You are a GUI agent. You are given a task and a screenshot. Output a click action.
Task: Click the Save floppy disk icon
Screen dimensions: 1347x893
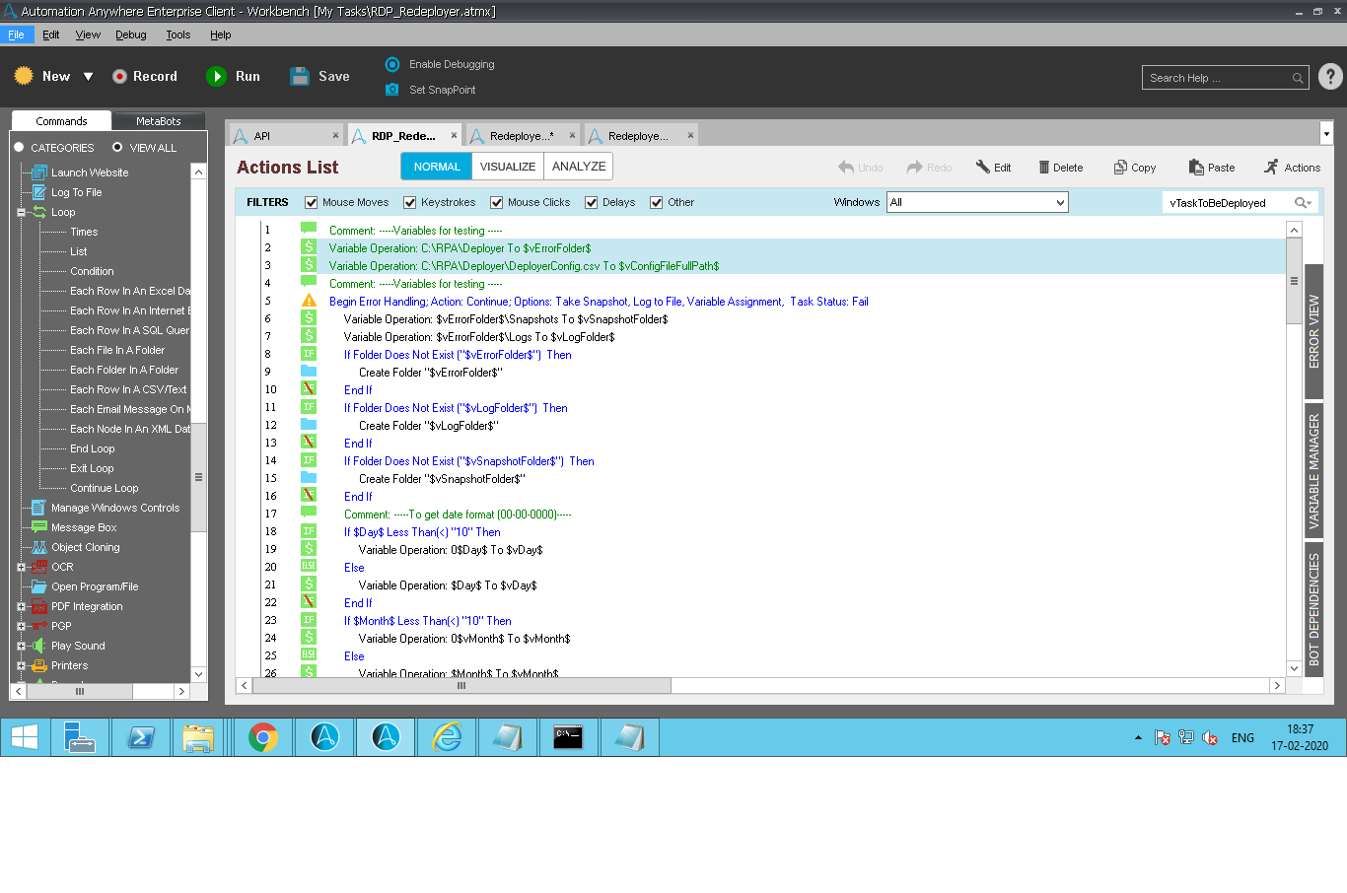click(300, 77)
